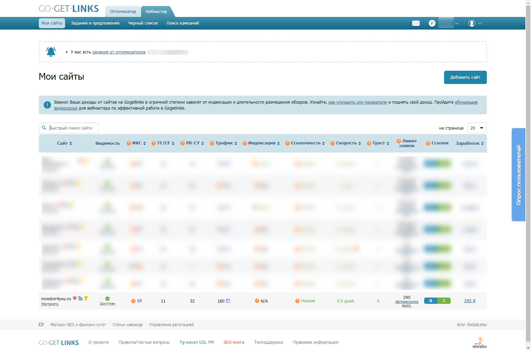Click the Доступен visibility status link
The image size is (531, 351).
point(108,304)
